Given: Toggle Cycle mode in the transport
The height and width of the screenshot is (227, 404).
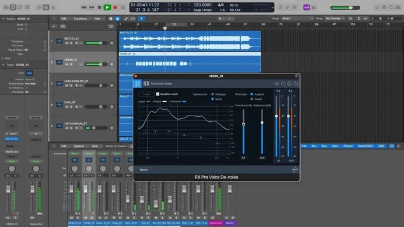Looking at the screenshot, I should point(123,8).
